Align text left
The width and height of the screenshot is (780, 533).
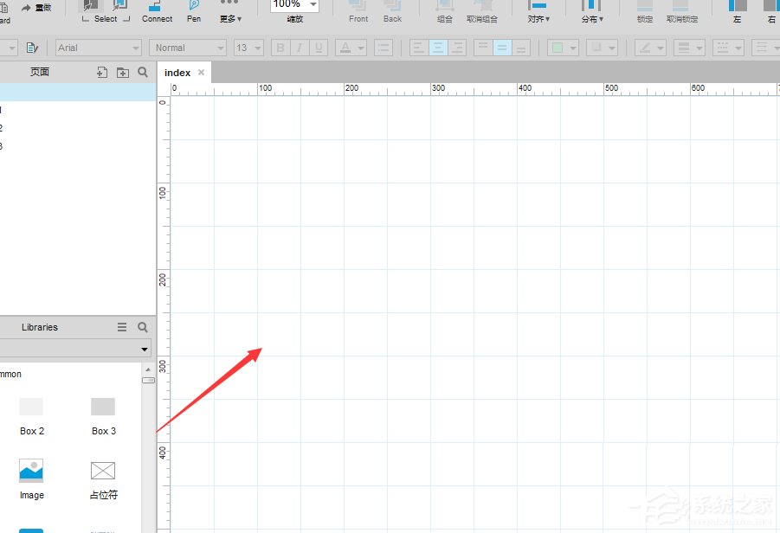pos(419,48)
